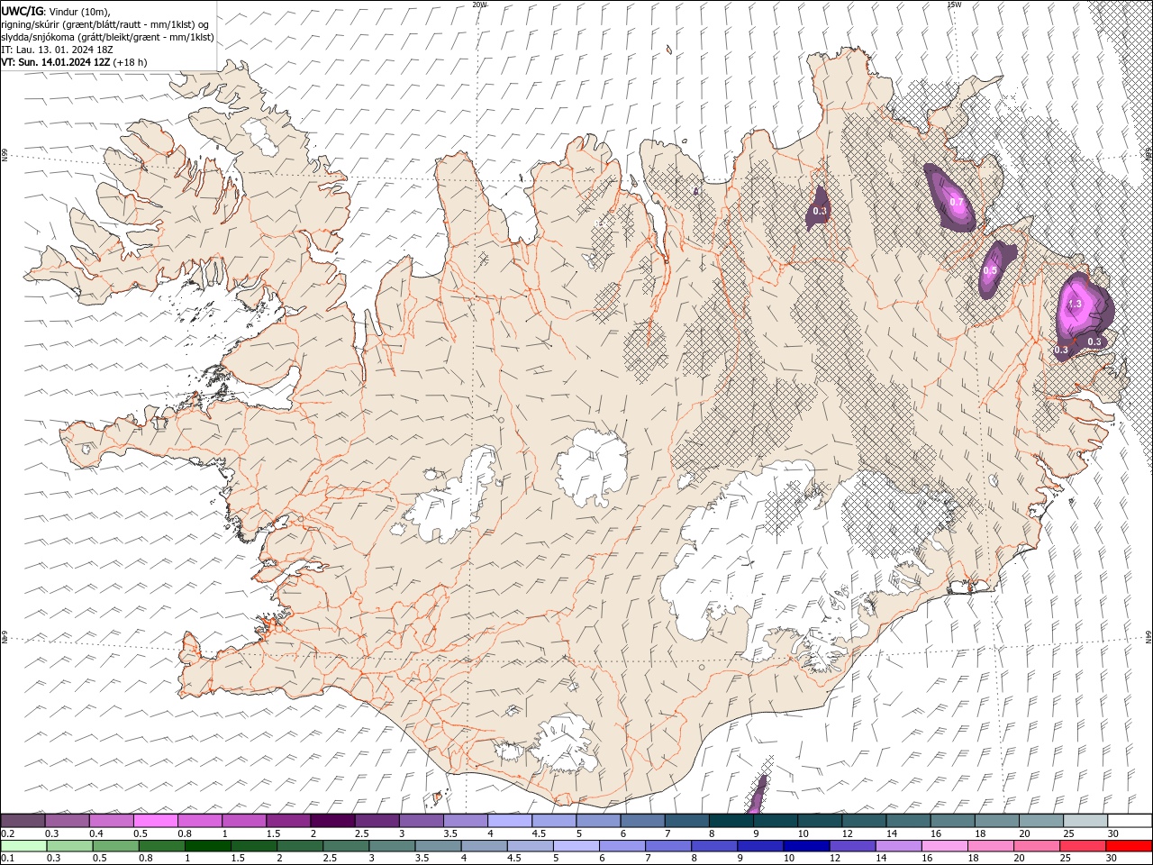Select the 'IT: Lau. 13. 01. 2024 18Z' line

57,50
